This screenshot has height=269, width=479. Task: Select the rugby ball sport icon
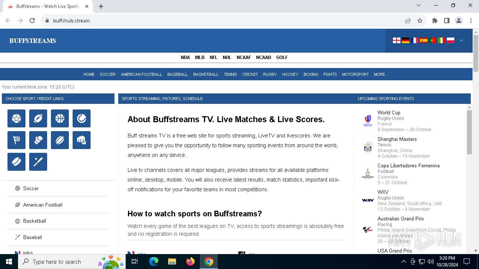(x=60, y=140)
